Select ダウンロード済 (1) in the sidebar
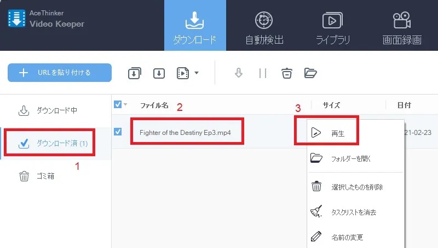The height and width of the screenshot is (248, 438). coord(56,143)
